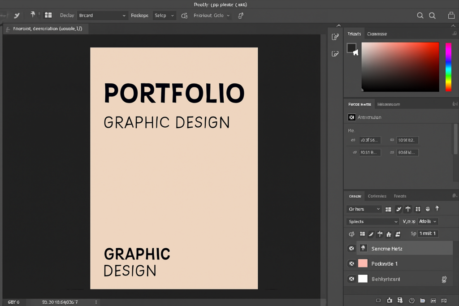The width and height of the screenshot is (459, 306).
Task: Click the new group folder icon below the layers
Action: coord(423,301)
